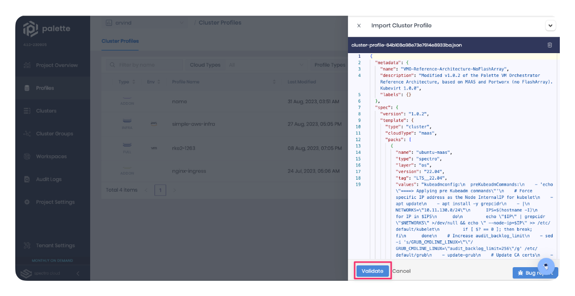Viewport: 575px width, 296px height.
Task: Click the Clusters sidebar icon
Action: pos(27,111)
